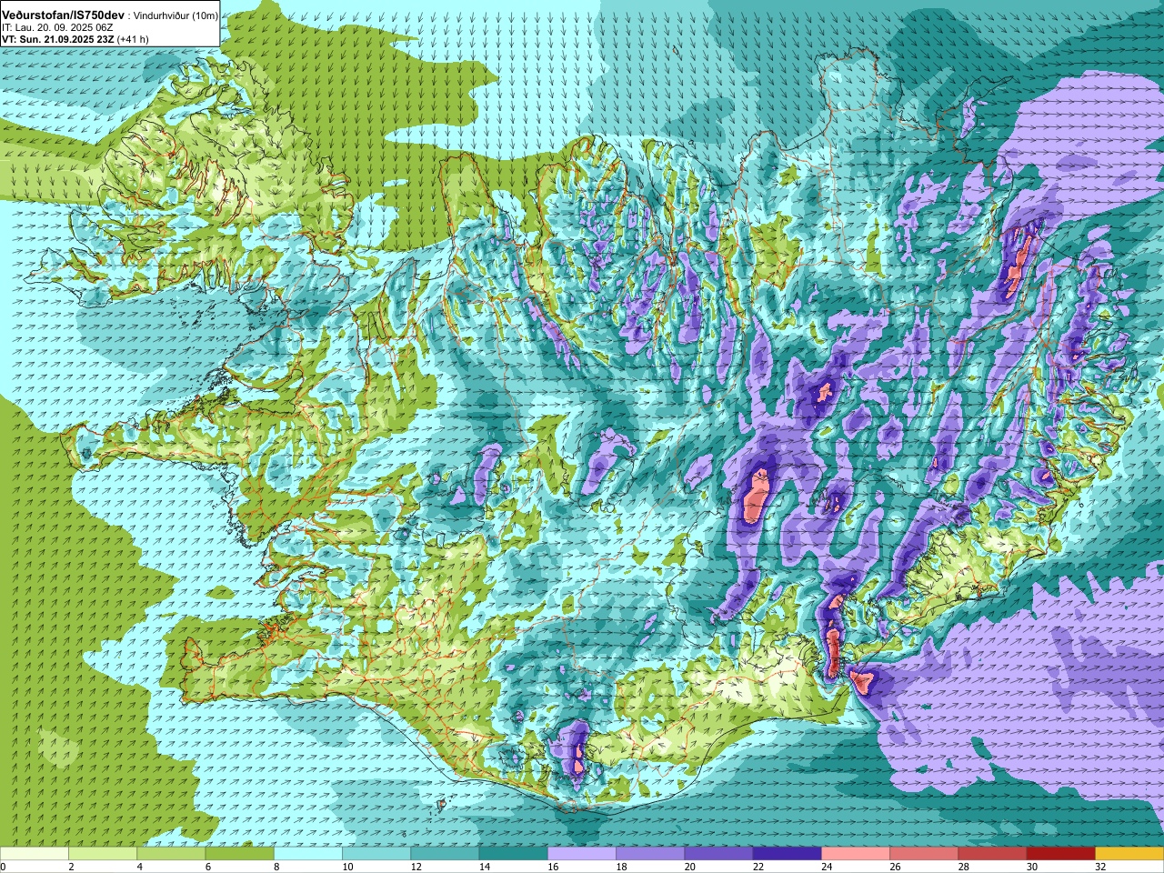Select the purple 18–20 legend swatch
The image size is (1164, 873).
point(650,854)
